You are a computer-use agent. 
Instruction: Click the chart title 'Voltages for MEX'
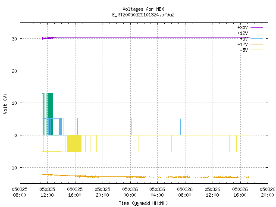pyautogui.click(x=143, y=9)
